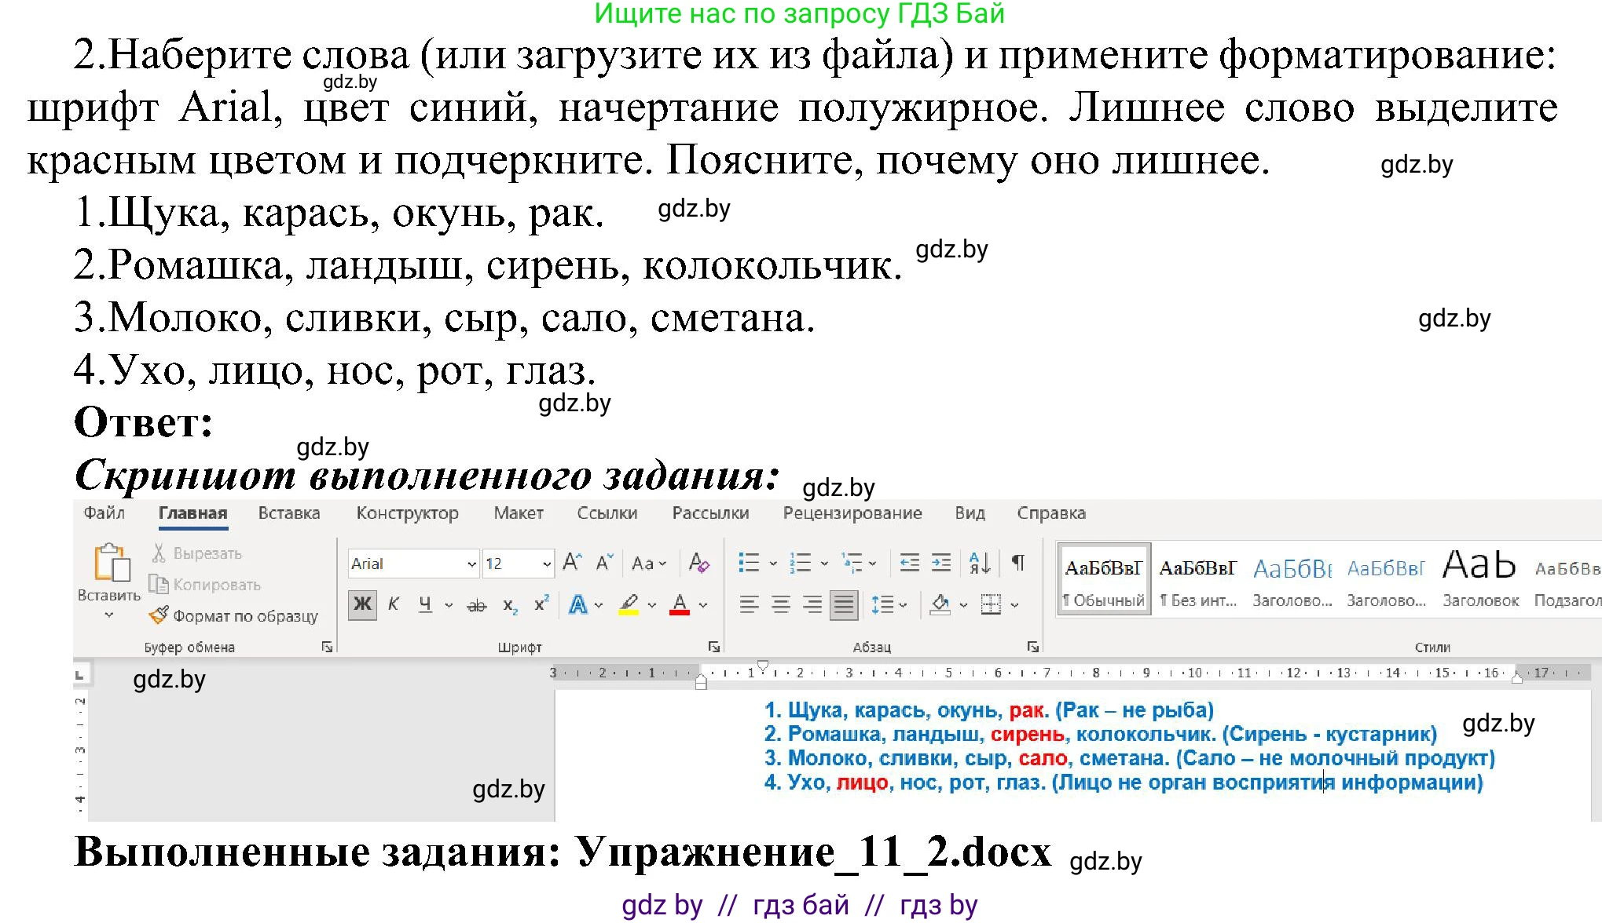
Task: Open the Arial font name dropdown
Action: click(x=471, y=564)
